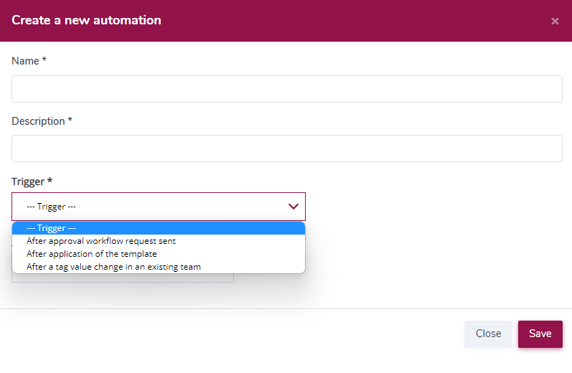Screen dimensions: 572x373
Task: Focus the Description text field
Action: pyautogui.click(x=287, y=148)
